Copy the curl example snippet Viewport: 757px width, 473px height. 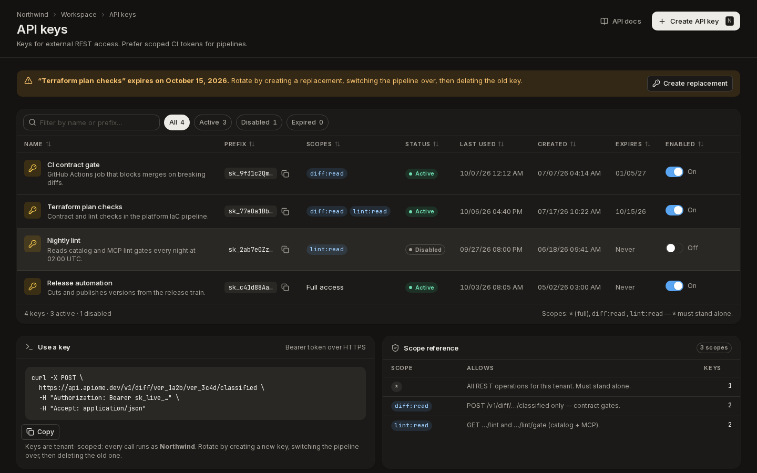(40, 432)
